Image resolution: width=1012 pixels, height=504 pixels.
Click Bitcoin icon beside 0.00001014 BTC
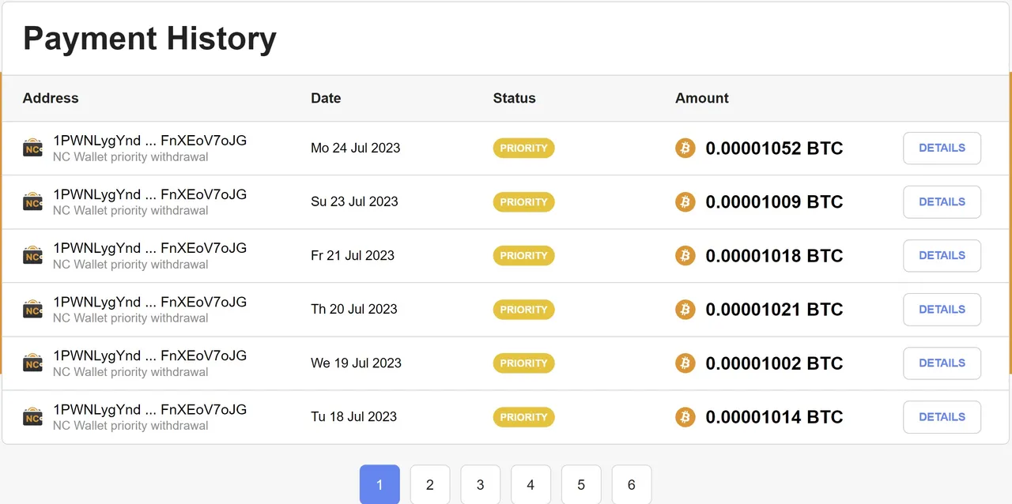[x=685, y=416]
